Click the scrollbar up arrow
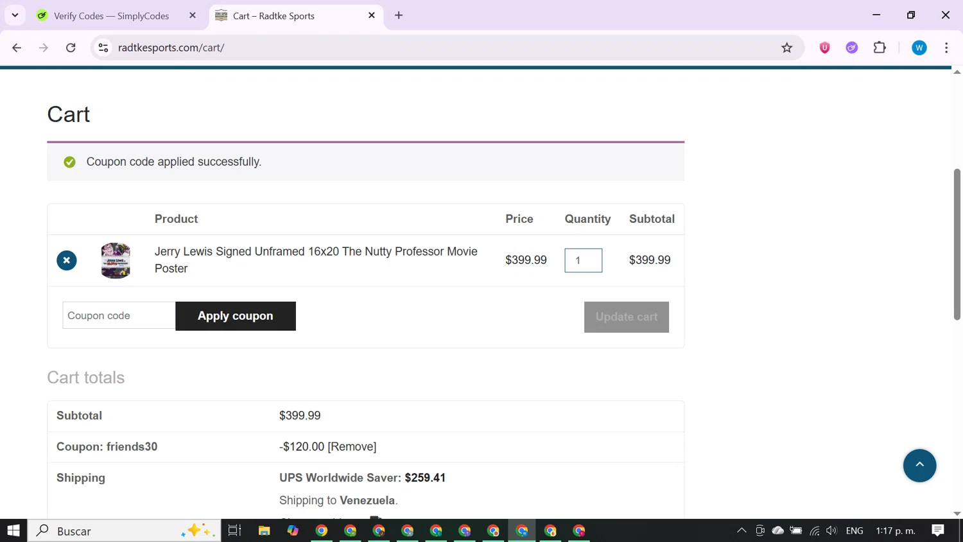963x542 pixels. [957, 72]
